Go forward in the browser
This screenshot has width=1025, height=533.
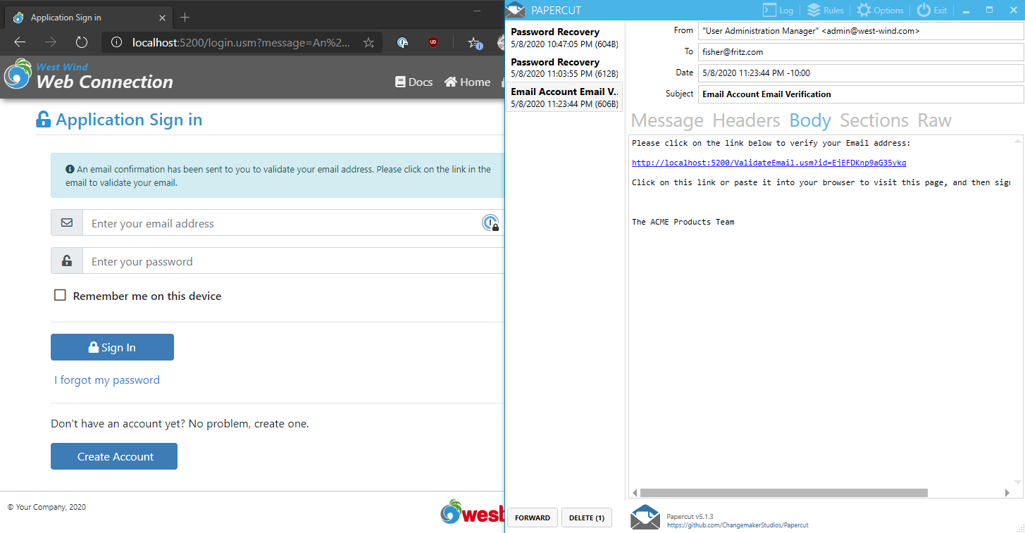pyautogui.click(x=50, y=42)
